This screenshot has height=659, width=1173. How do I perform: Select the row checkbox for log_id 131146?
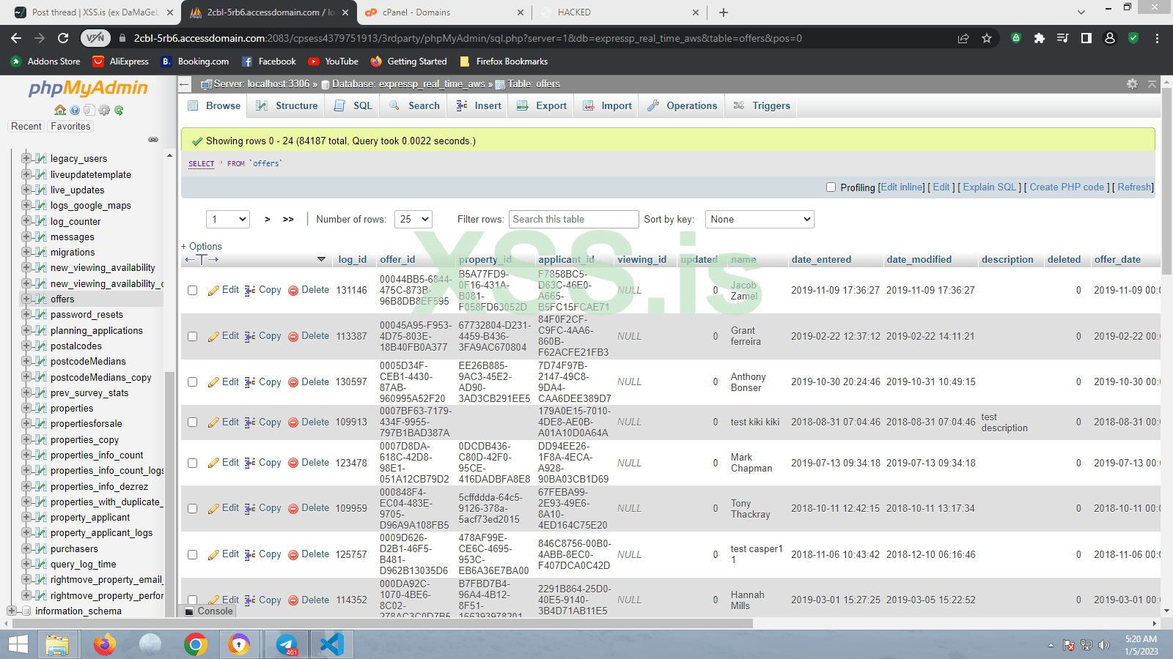click(192, 291)
